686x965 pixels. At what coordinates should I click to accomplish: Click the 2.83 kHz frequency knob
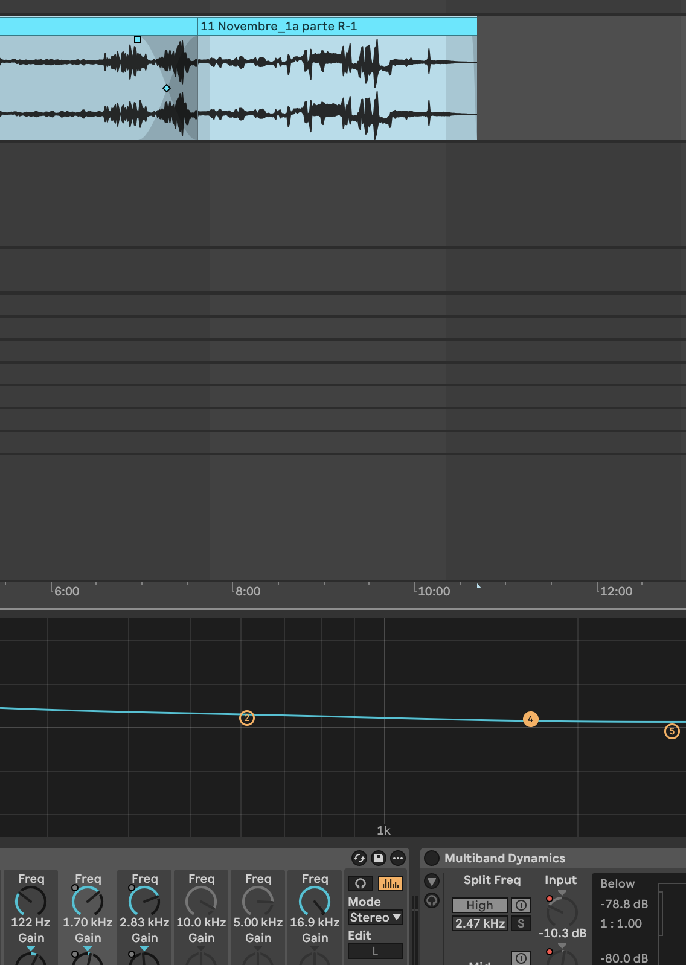click(144, 902)
